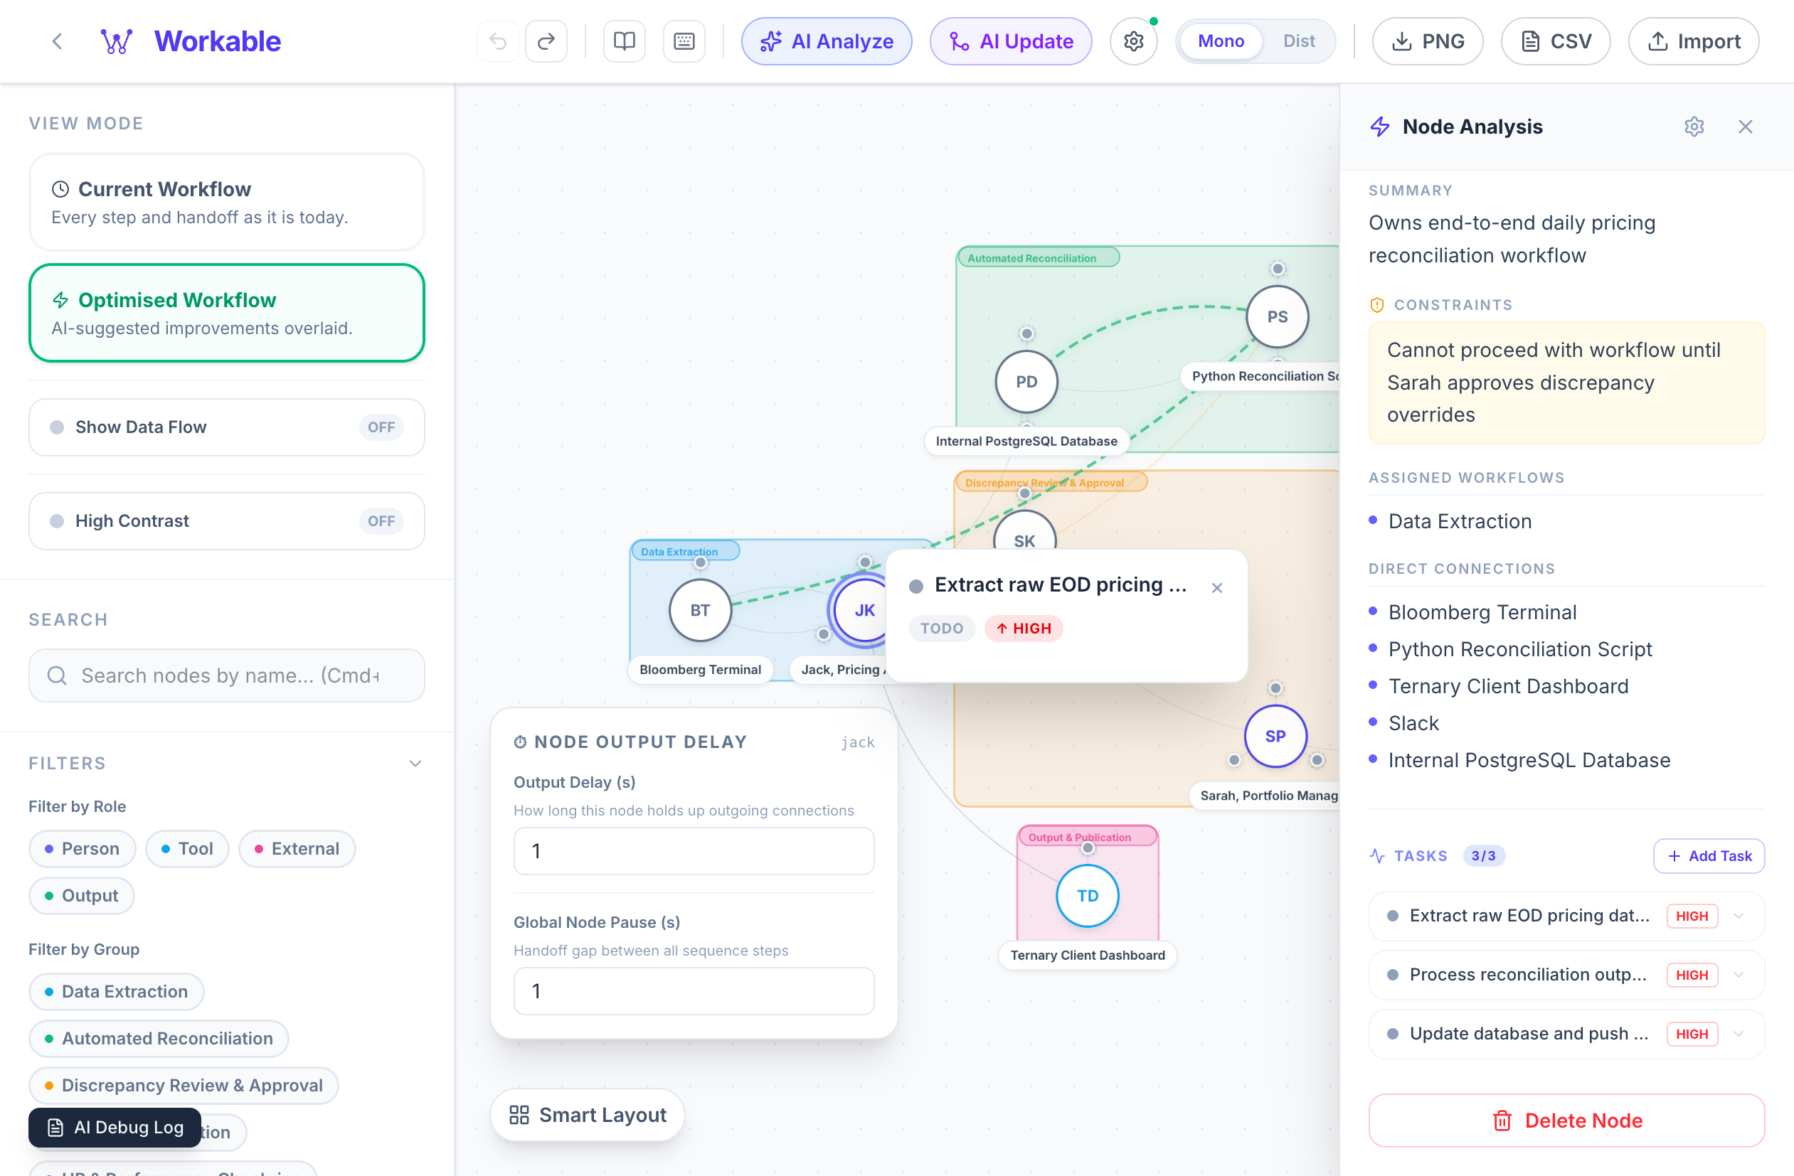The width and height of the screenshot is (1794, 1176).
Task: Open keyboard shortcuts icon
Action: click(684, 41)
